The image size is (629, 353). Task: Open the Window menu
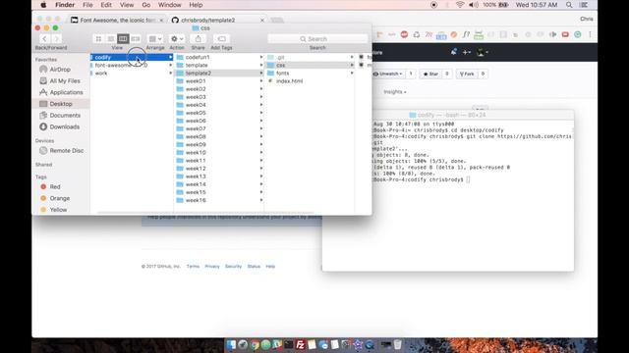(169, 5)
